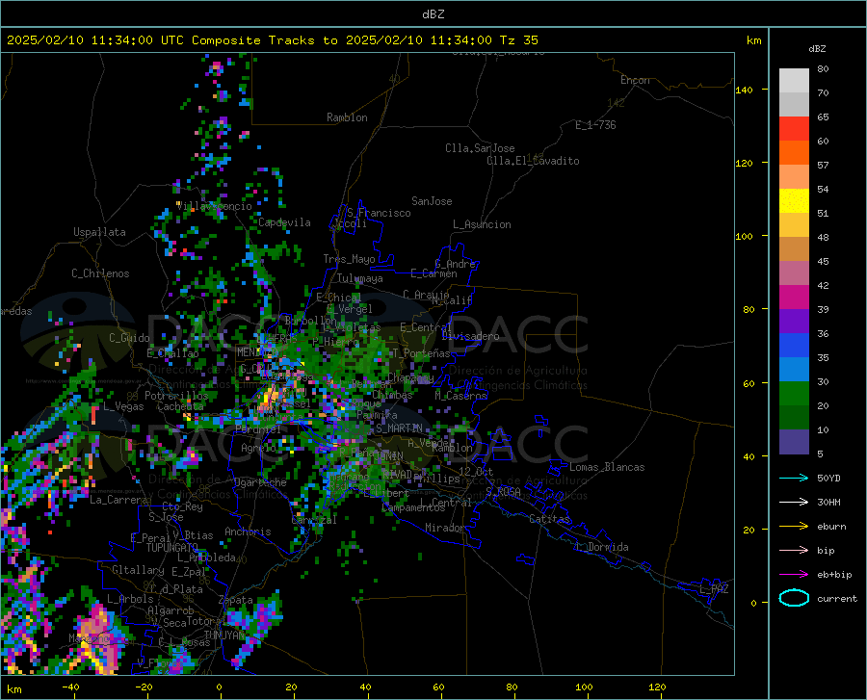The height and width of the screenshot is (700, 867).
Task: Click the Uspallata map label
Action: (x=99, y=232)
